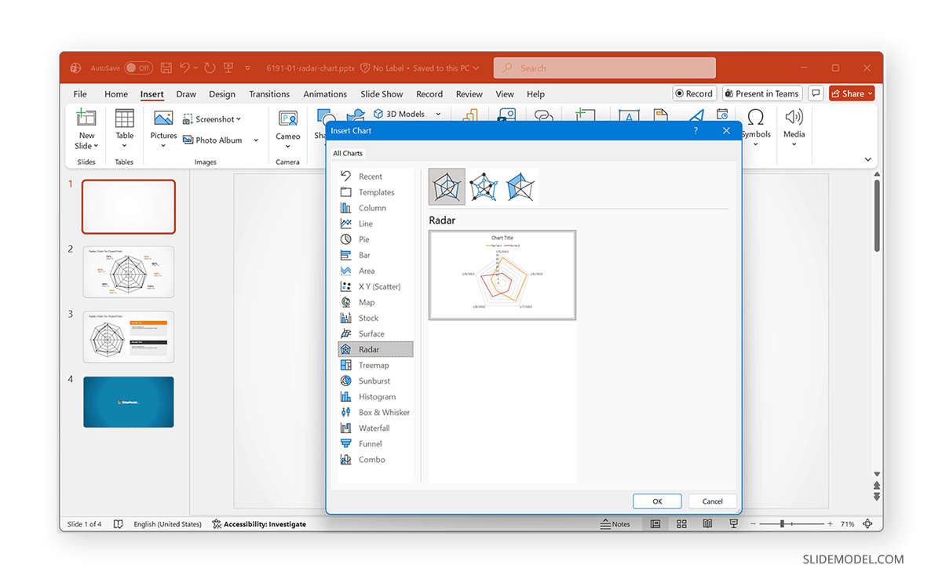
Task: Select slide 4 thumbnail
Action: 128,402
